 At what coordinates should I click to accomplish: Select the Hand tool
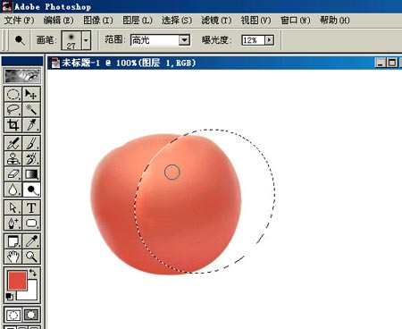click(13, 257)
